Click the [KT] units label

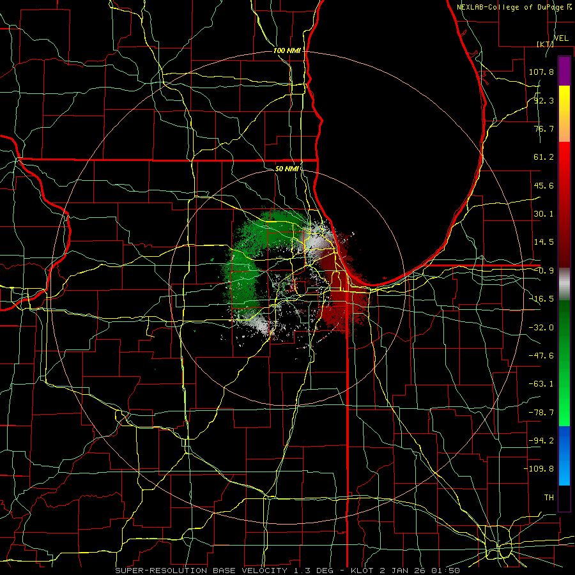[545, 44]
